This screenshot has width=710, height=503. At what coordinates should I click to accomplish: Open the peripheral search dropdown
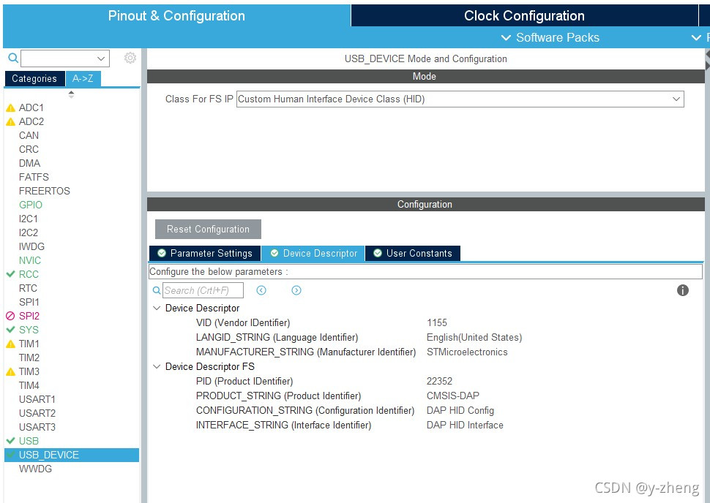(x=101, y=58)
